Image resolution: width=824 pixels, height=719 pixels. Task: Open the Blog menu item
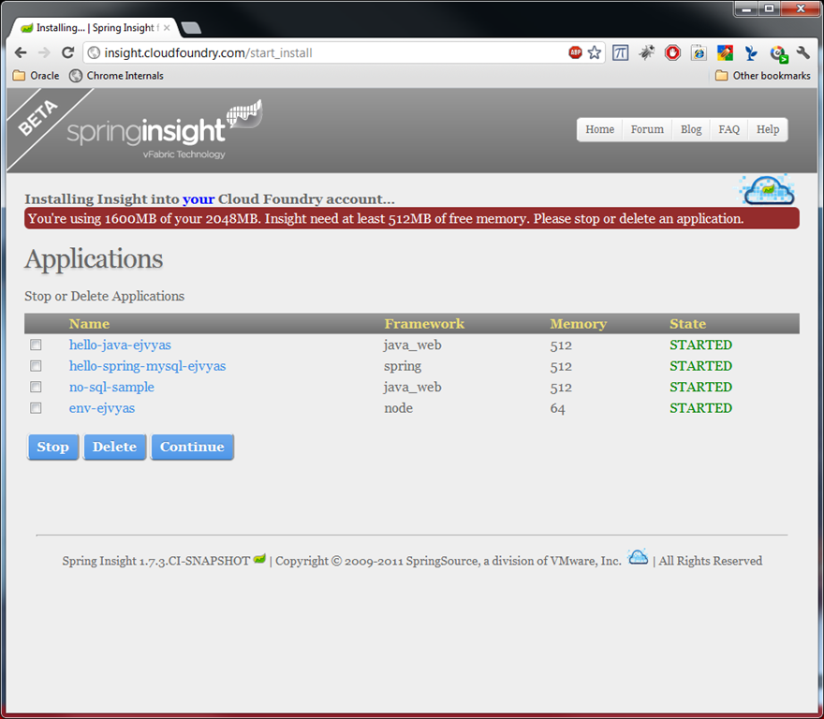[691, 129]
